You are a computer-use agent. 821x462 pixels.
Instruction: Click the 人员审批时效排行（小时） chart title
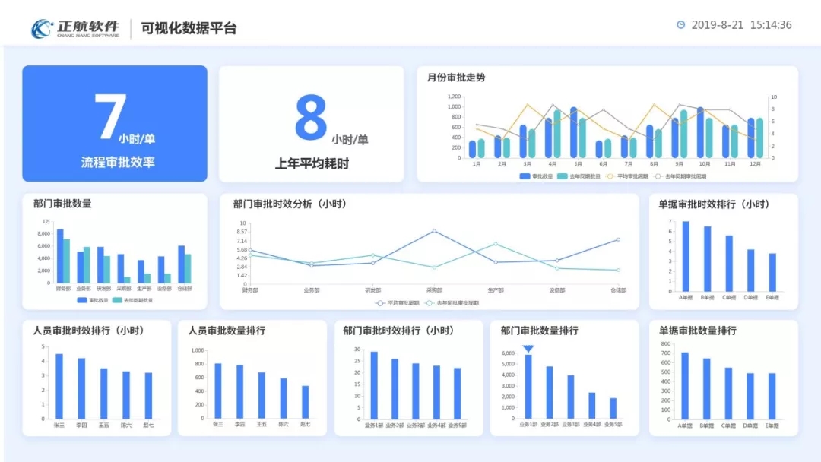click(89, 331)
